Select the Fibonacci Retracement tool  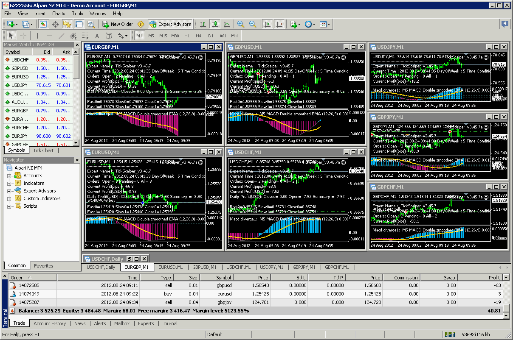point(85,36)
